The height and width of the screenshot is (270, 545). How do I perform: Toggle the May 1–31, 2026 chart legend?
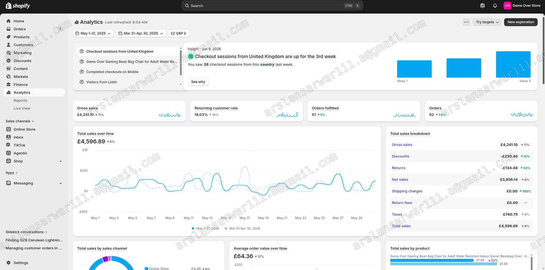click(205, 229)
